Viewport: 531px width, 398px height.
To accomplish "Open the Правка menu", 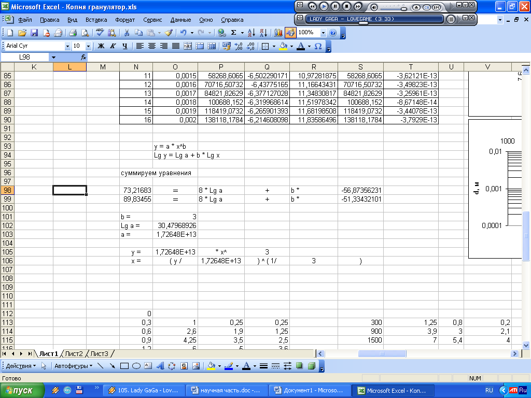I will click(x=49, y=20).
